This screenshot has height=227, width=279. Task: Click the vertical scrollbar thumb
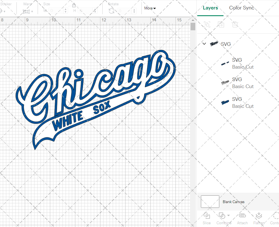193,27
